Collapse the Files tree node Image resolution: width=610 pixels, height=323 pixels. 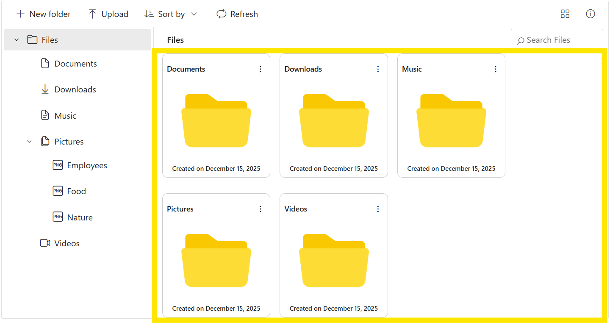(16, 39)
